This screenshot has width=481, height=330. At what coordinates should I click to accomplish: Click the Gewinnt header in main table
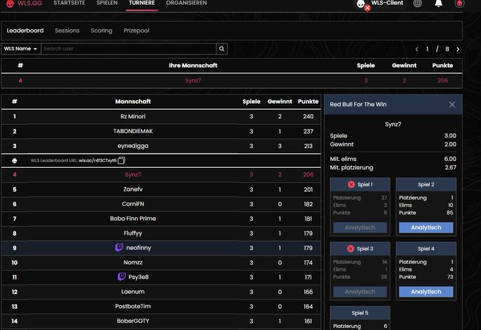[280, 101]
